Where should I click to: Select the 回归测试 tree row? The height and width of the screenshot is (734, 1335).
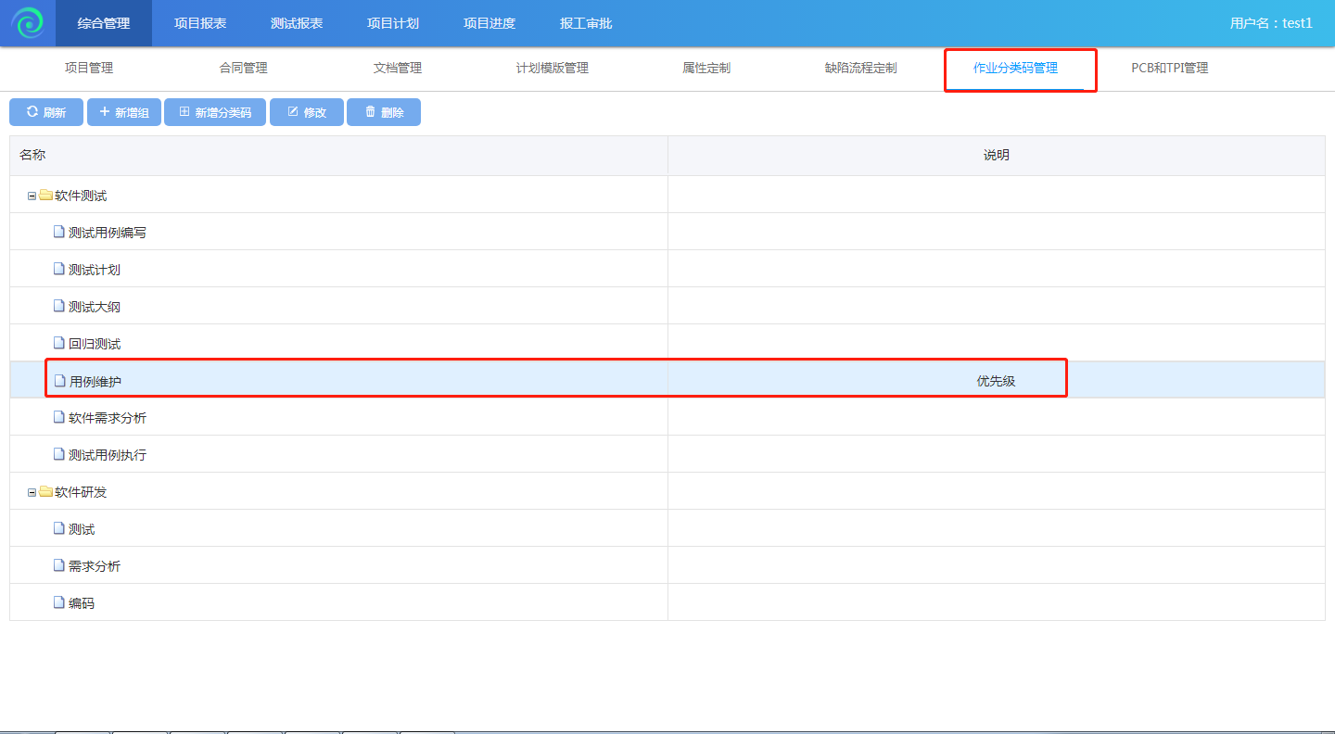click(x=95, y=344)
